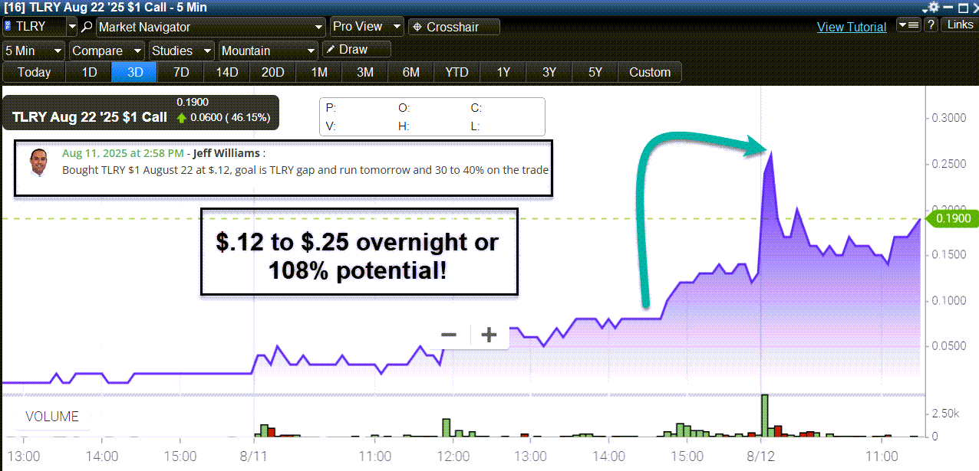Select the 14D range tab
The height and width of the screenshot is (471, 979).
pyautogui.click(x=227, y=72)
